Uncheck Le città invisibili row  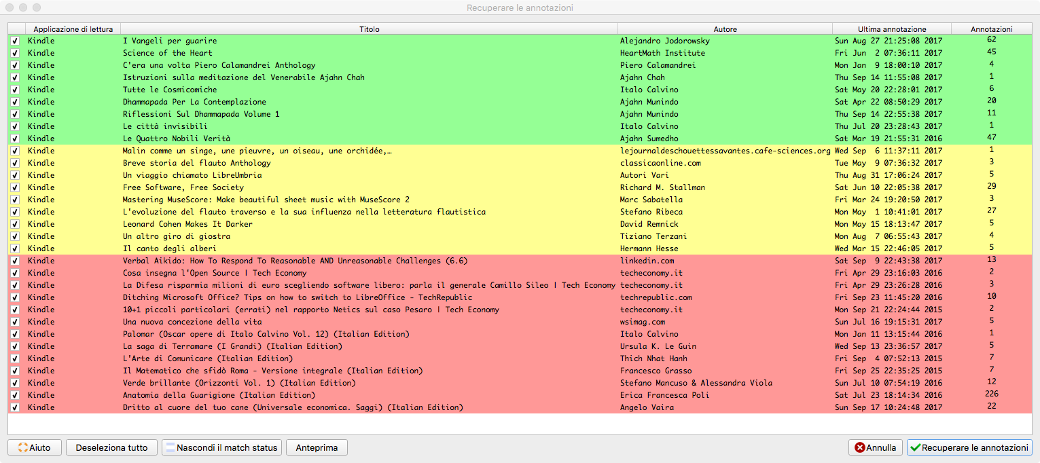pos(15,126)
